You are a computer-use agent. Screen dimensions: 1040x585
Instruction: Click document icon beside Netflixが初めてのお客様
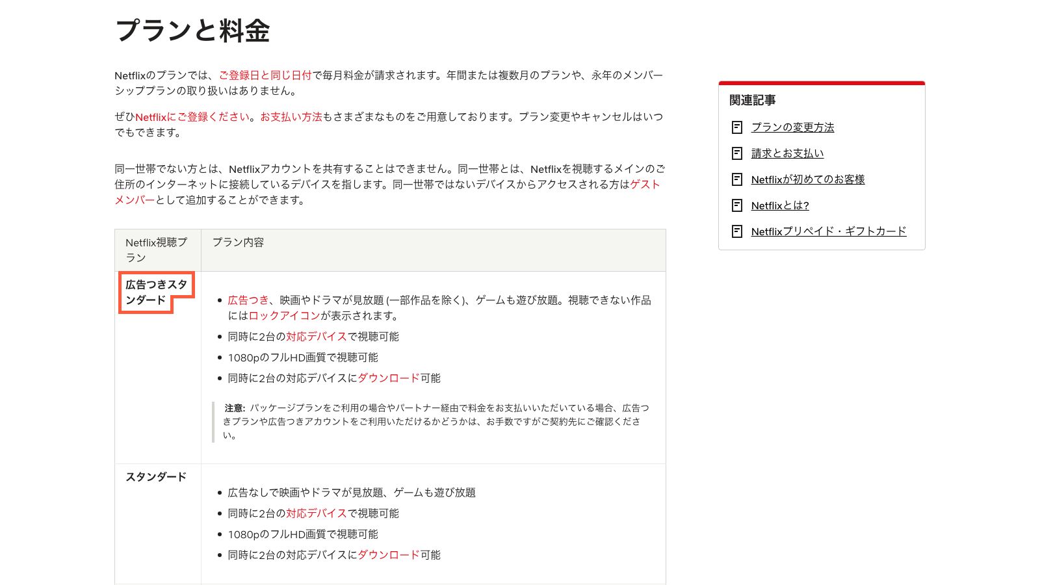coord(737,179)
